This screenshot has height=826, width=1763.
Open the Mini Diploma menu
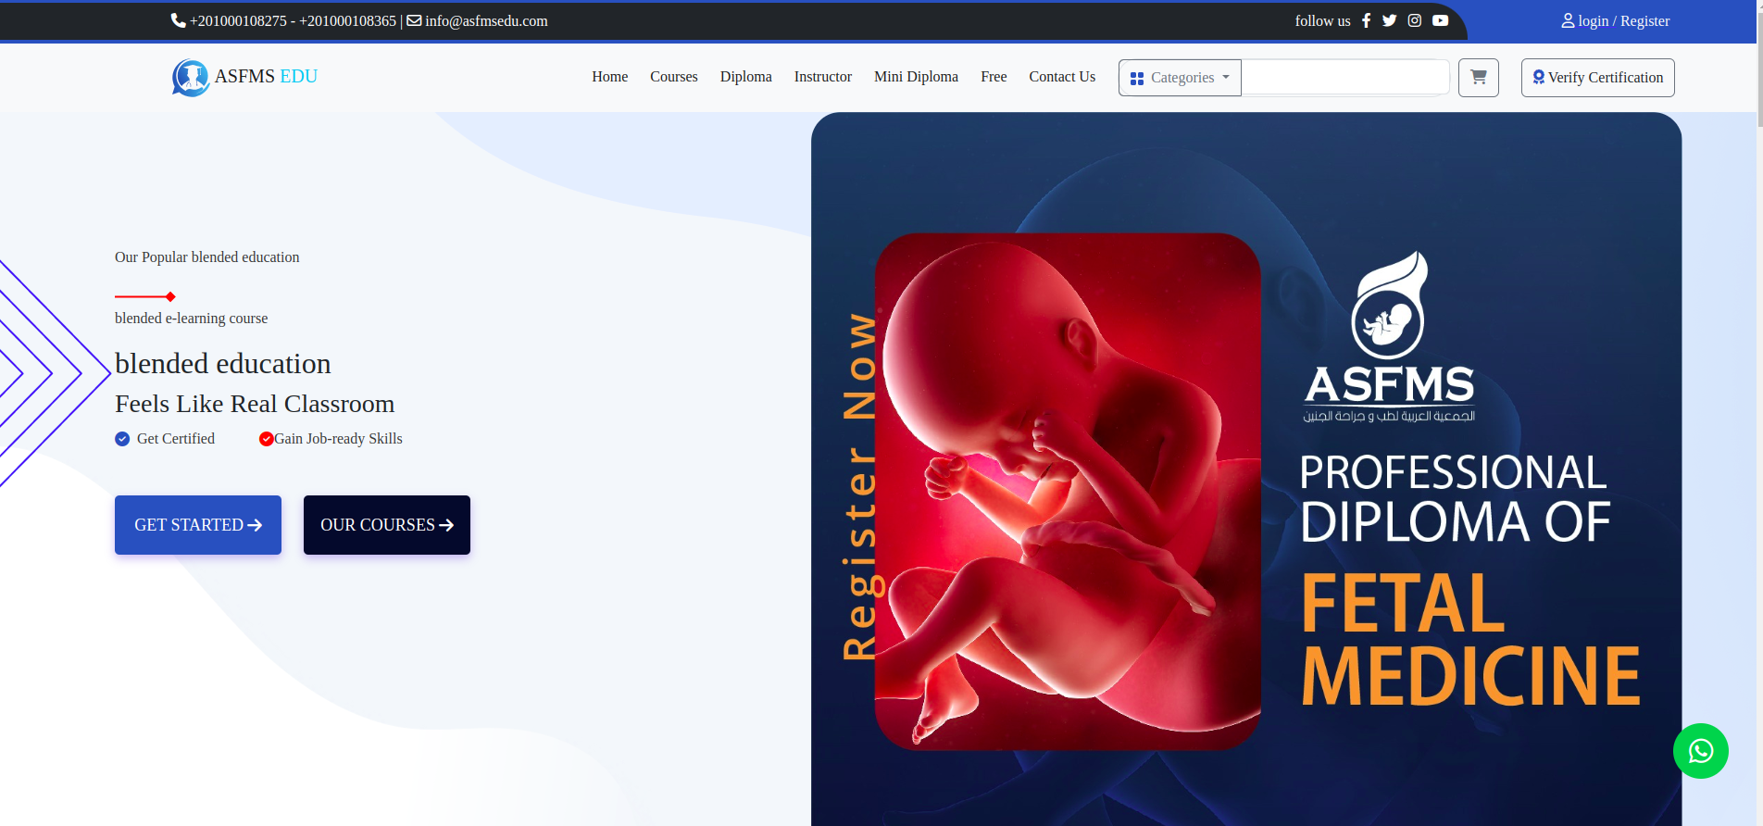(916, 77)
